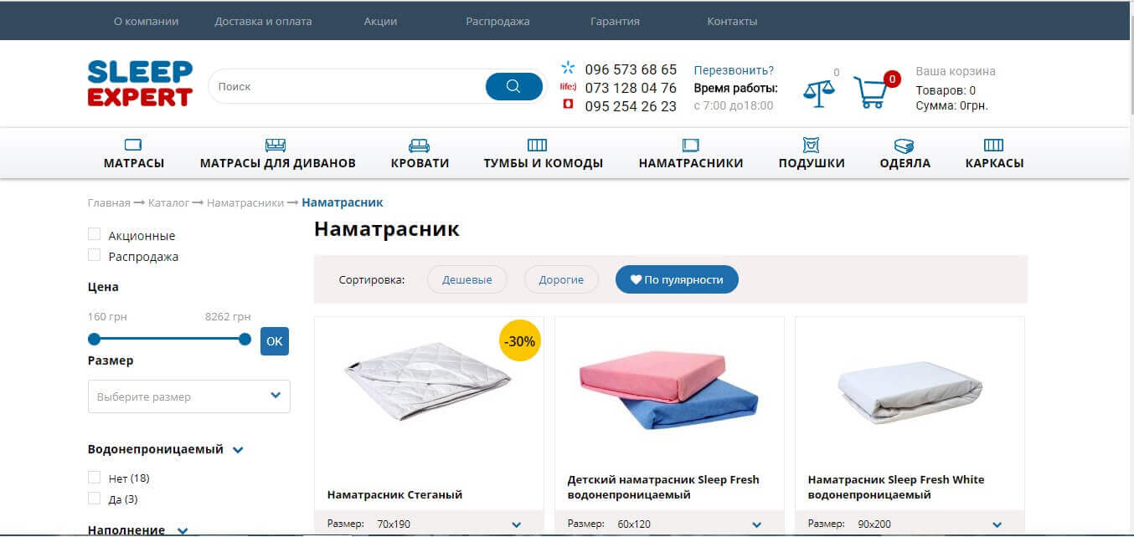Select the Подушки pillow icon

point(809,143)
